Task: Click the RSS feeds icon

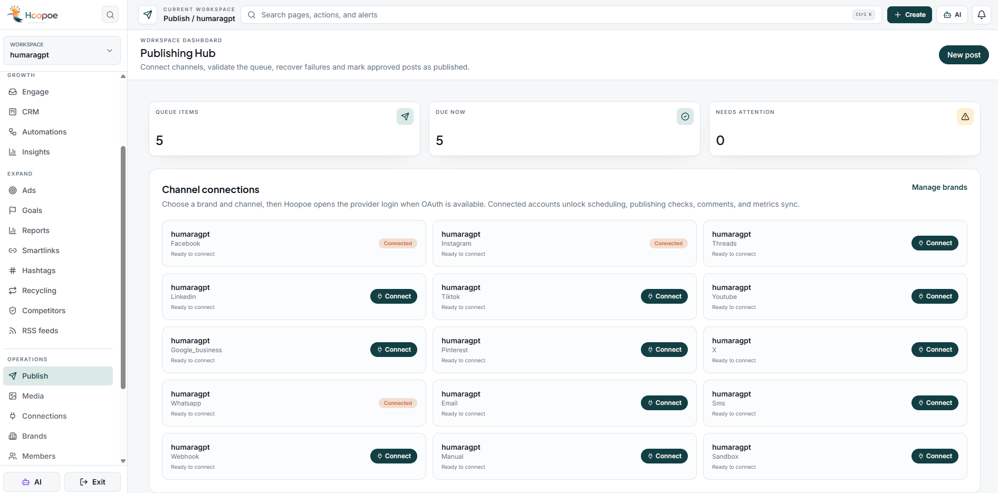Action: (x=13, y=331)
